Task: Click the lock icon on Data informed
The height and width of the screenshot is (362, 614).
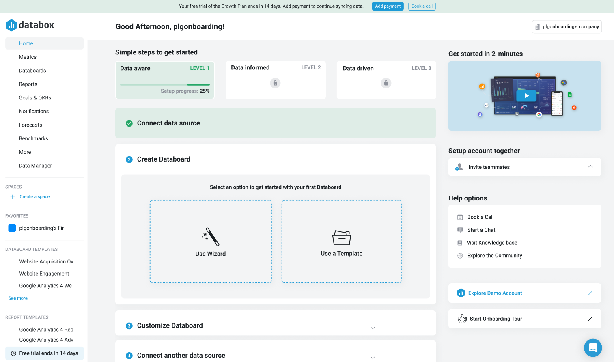Action: [275, 83]
